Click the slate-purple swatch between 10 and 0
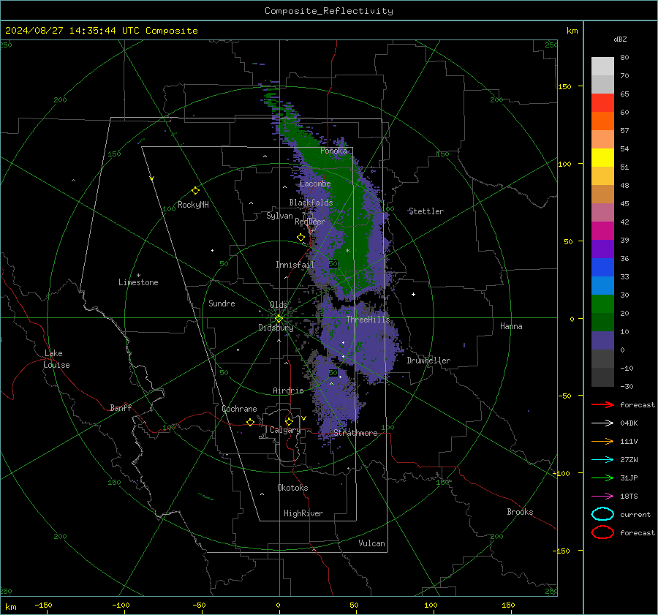 [602, 340]
